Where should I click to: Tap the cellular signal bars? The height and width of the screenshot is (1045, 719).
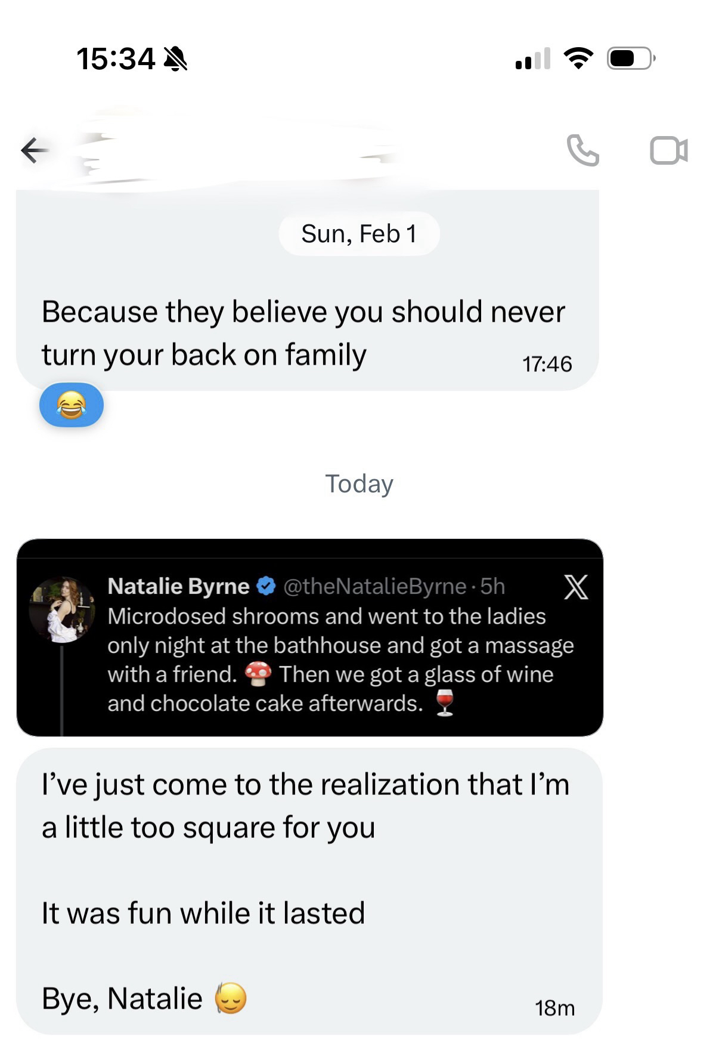[533, 58]
